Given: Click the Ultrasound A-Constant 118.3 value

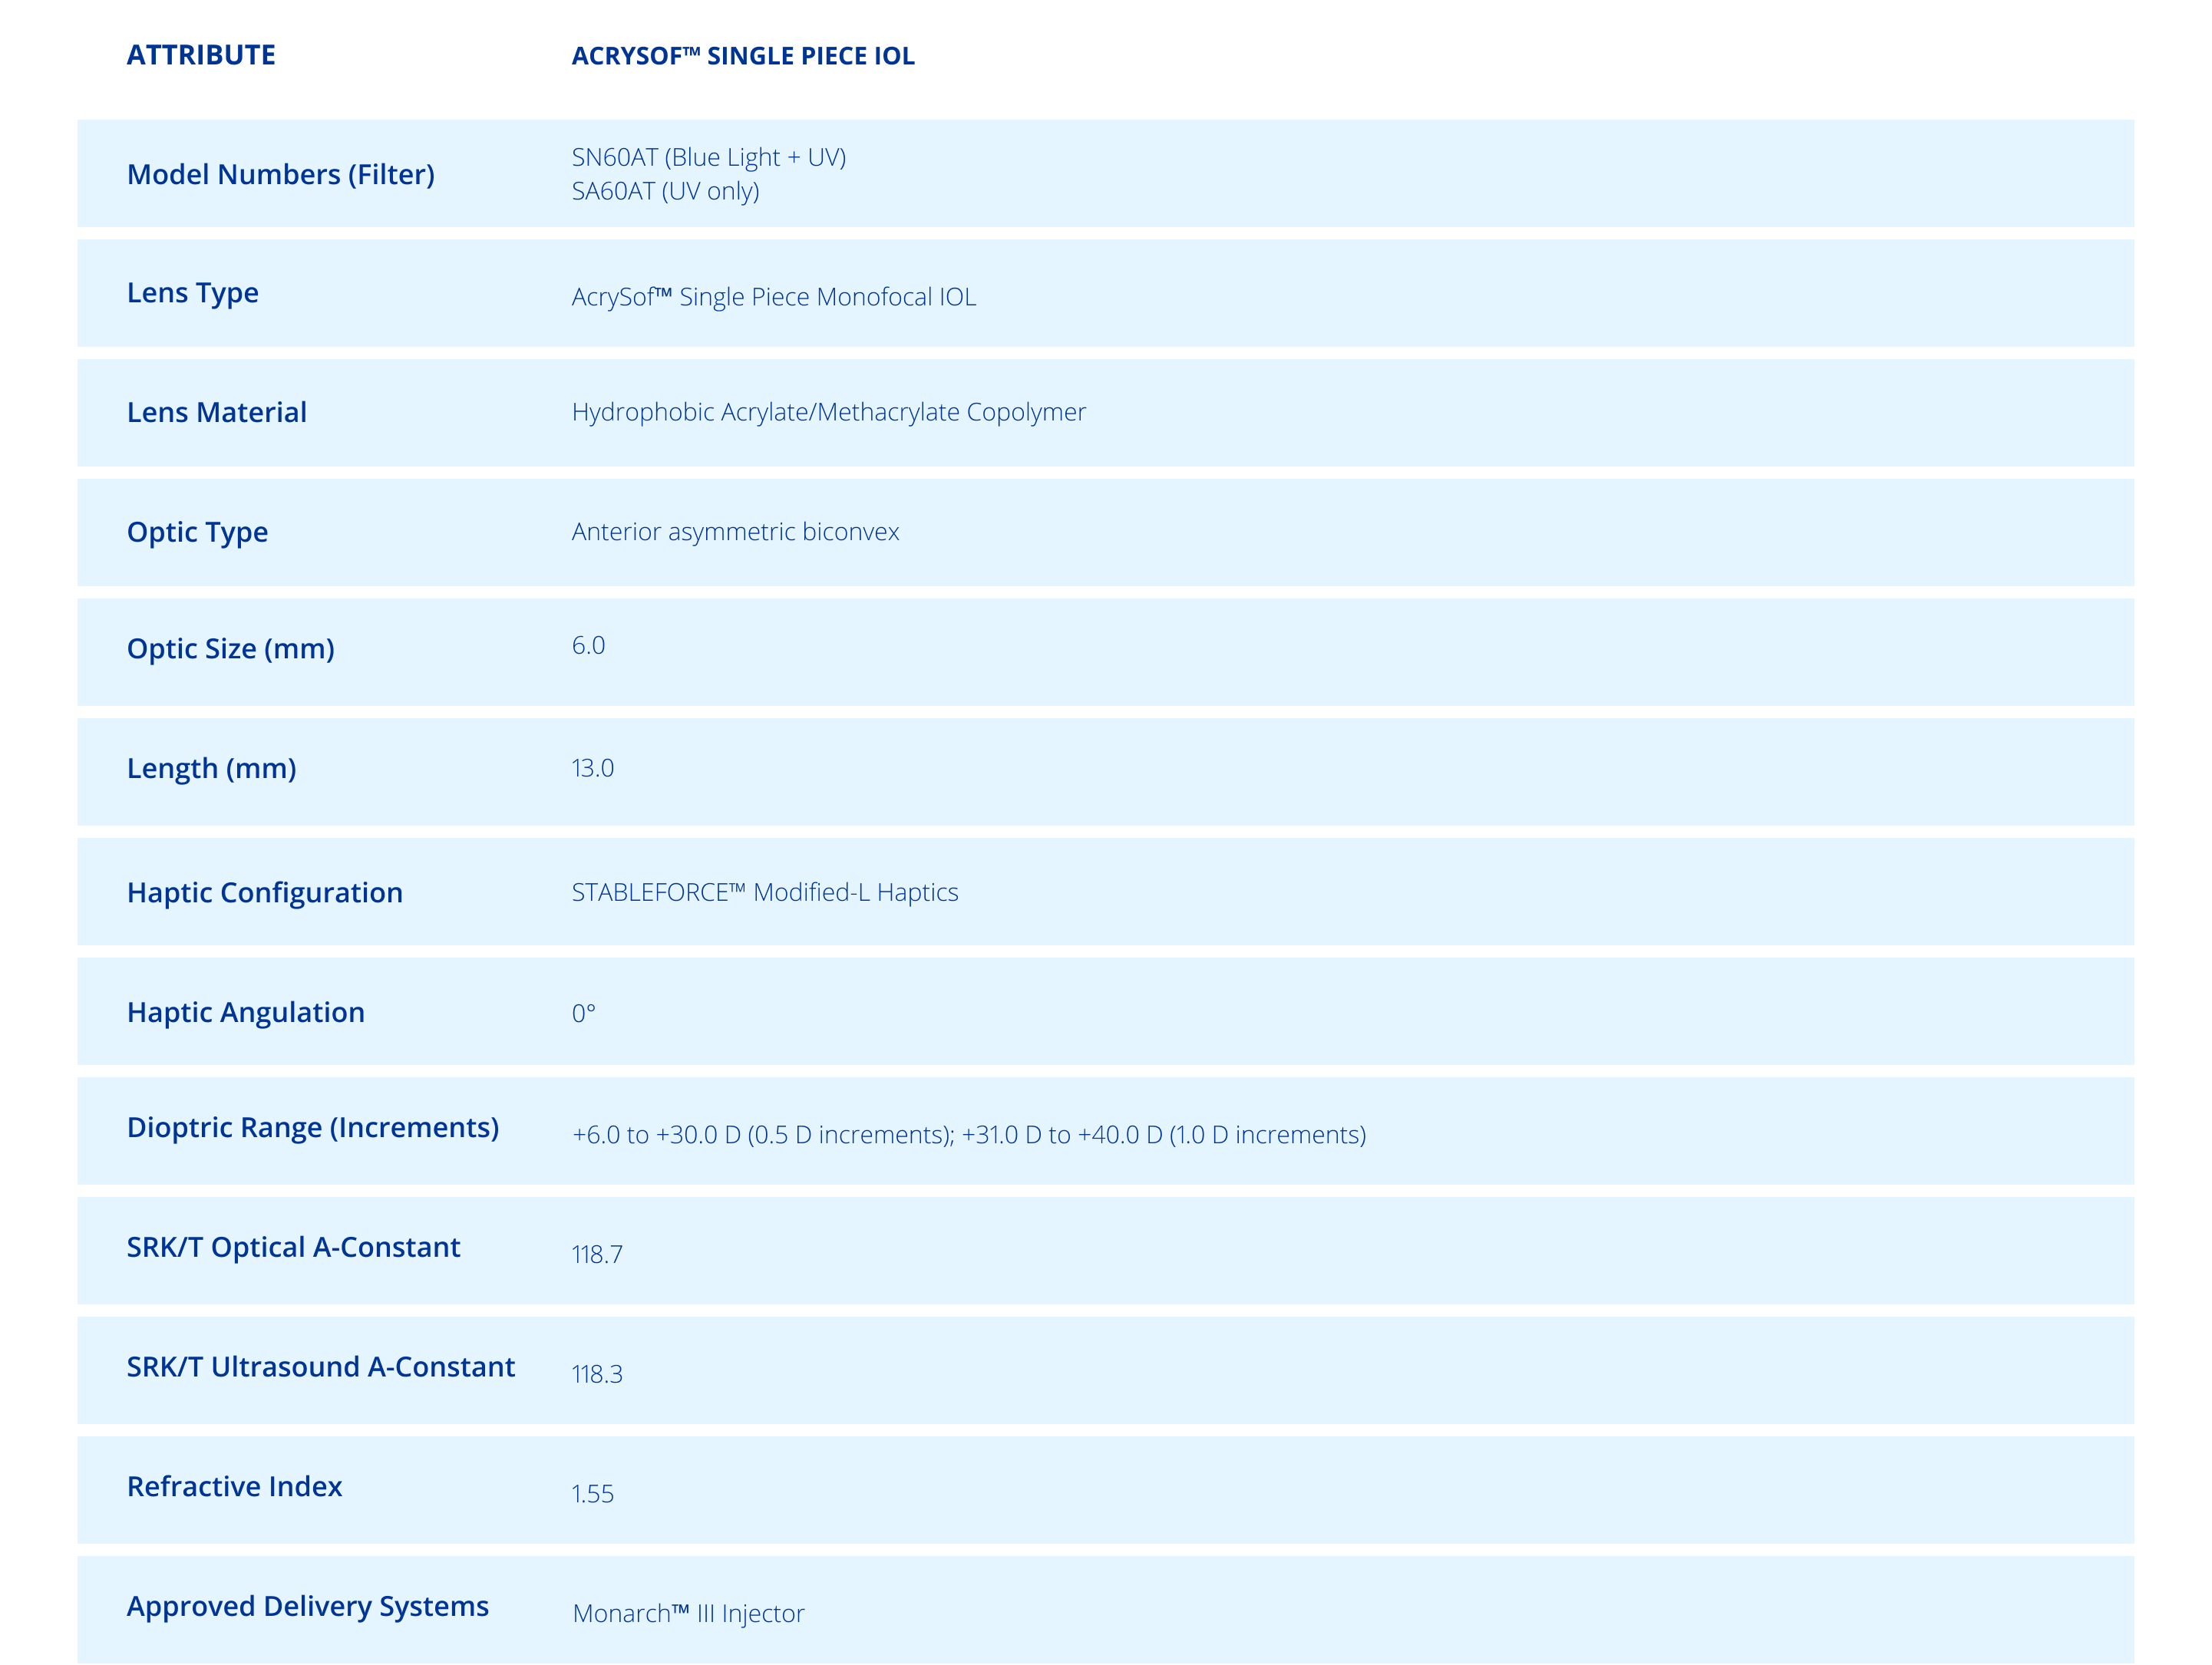Looking at the screenshot, I should (596, 1374).
